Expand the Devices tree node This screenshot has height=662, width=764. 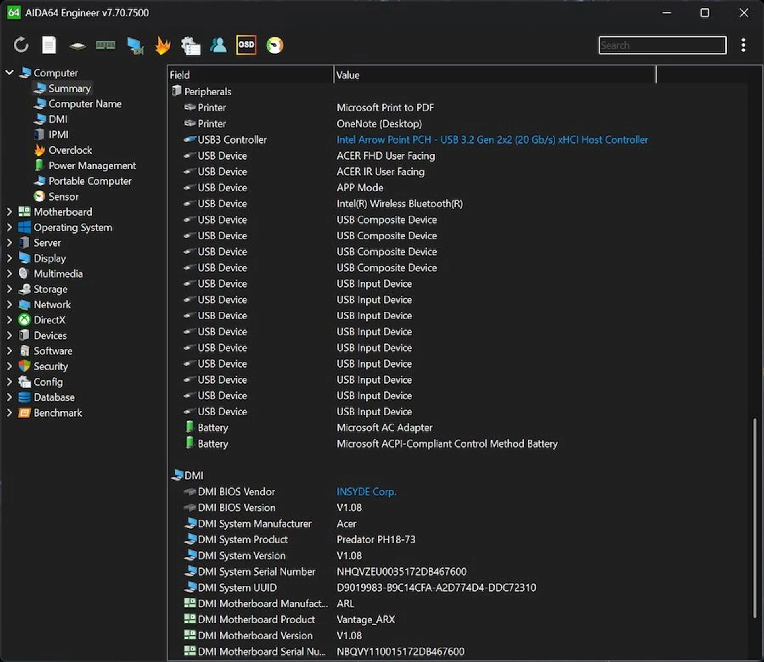[10, 335]
